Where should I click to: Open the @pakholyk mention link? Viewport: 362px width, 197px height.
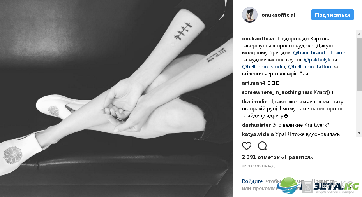click(317, 60)
